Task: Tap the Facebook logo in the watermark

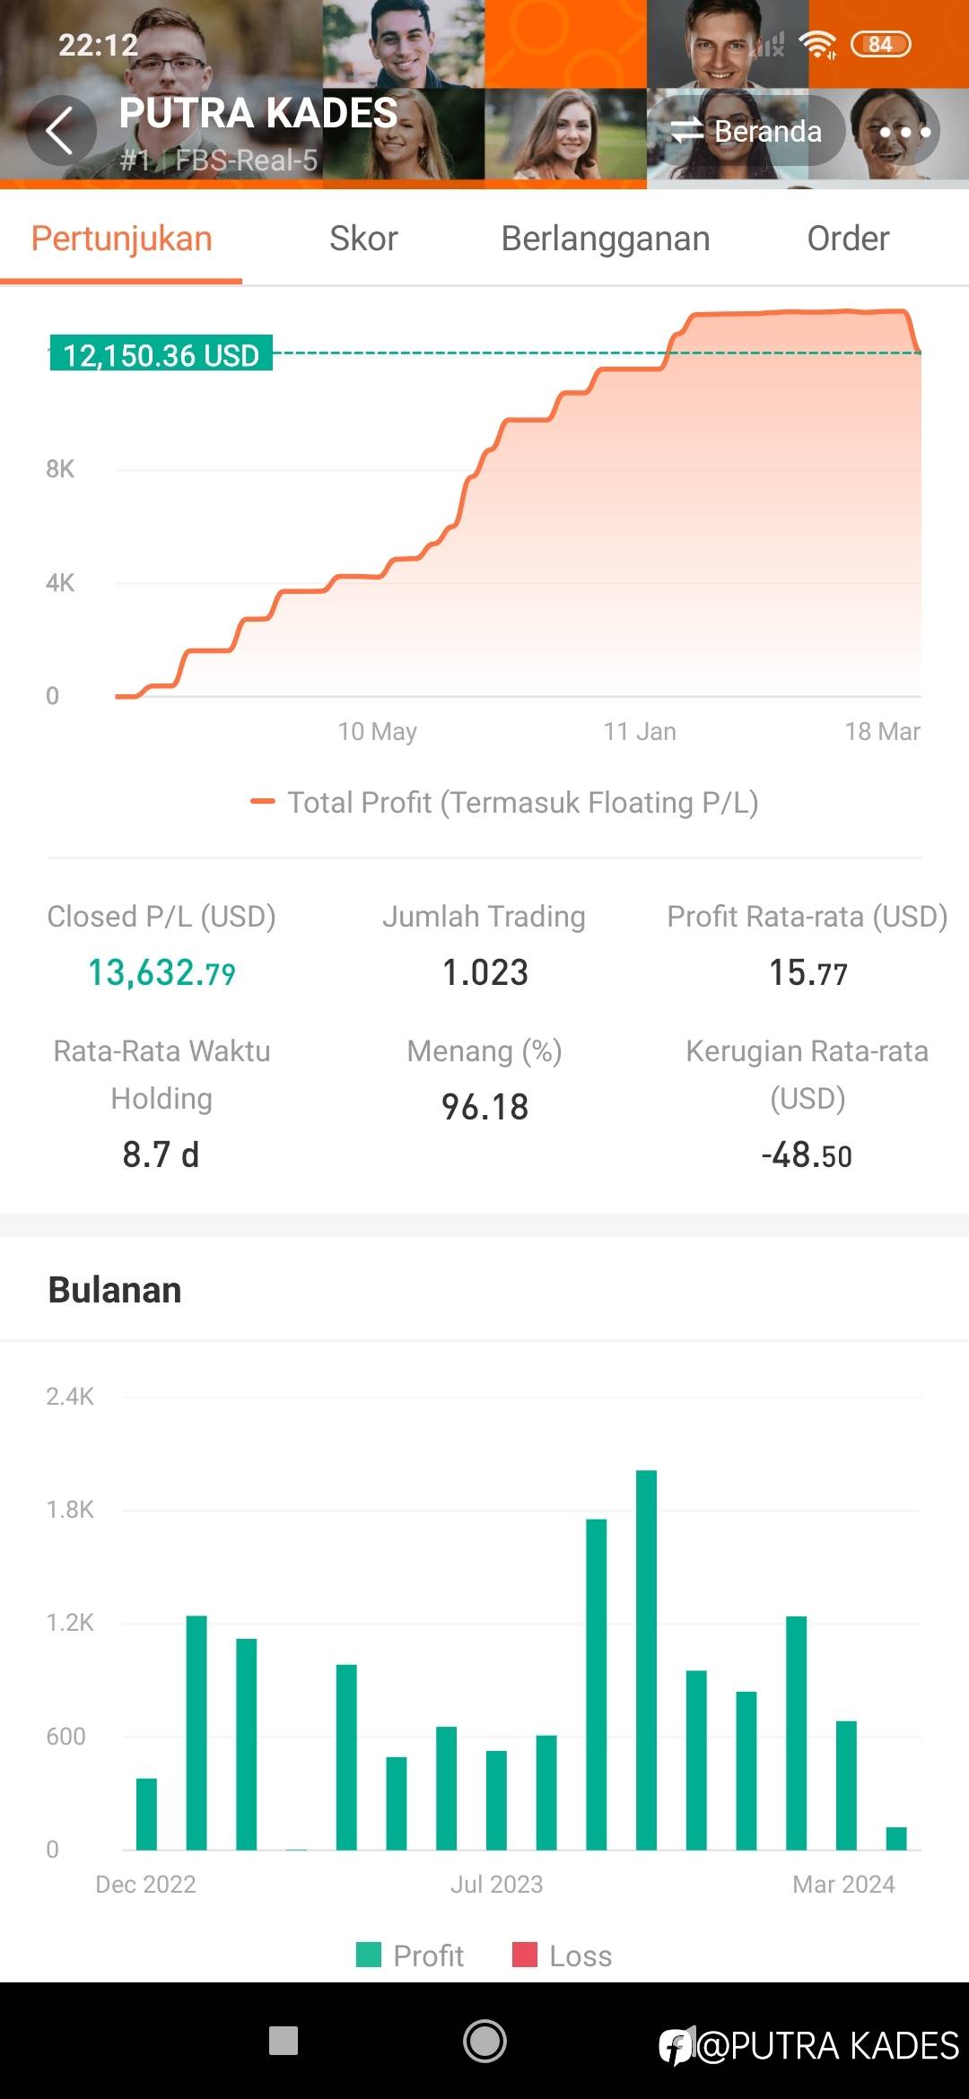Action: coord(676,2045)
